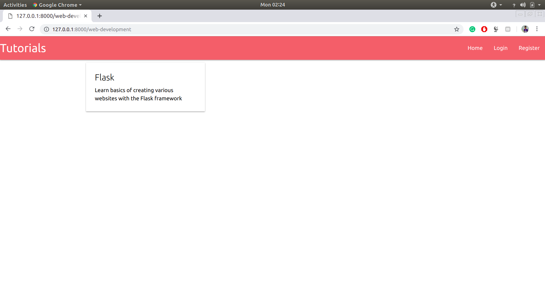This screenshot has height=306, width=545.
Task: Click the red Opera-style extension icon
Action: point(484,29)
